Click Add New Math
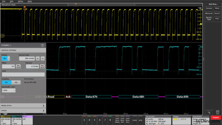Viewport: 222px width, 125px height. click(117, 120)
